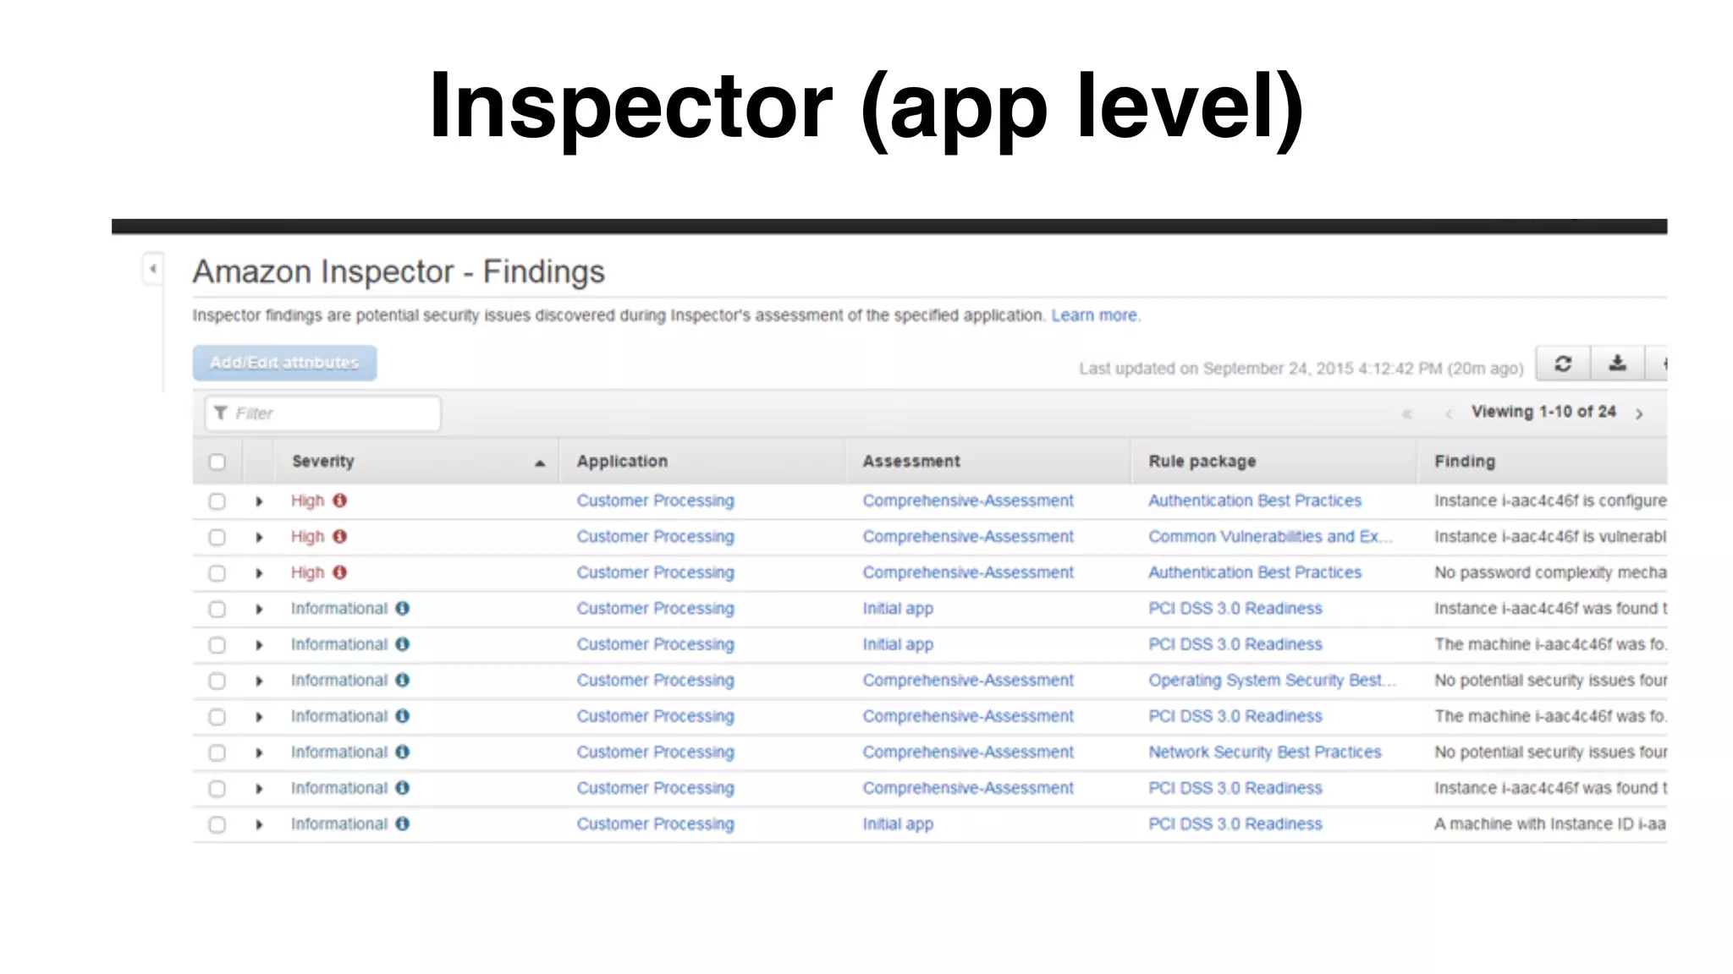Image resolution: width=1733 pixels, height=974 pixels.
Task: Jump to first page of findings
Action: tap(1406, 413)
